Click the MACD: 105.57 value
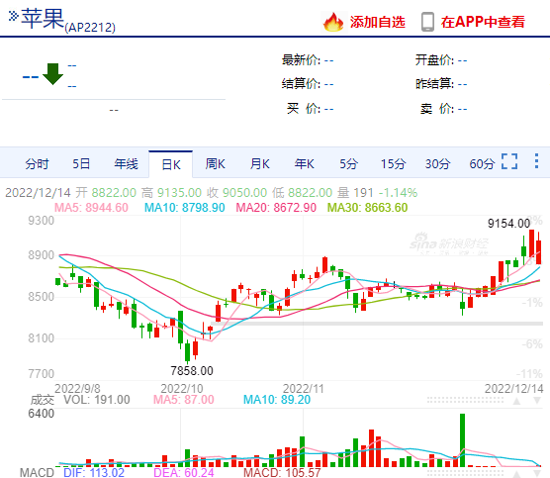This screenshot has height=478, width=550. click(x=282, y=472)
